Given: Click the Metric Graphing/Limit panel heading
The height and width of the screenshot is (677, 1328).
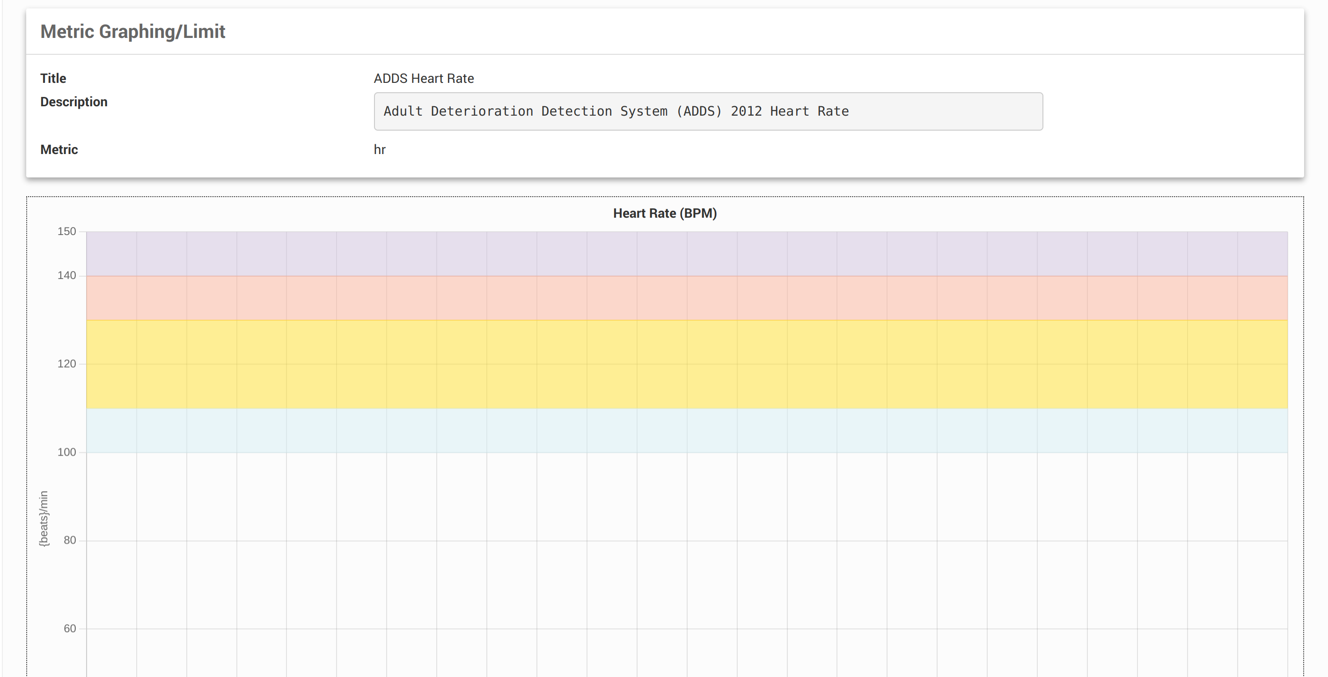Looking at the screenshot, I should pos(132,31).
